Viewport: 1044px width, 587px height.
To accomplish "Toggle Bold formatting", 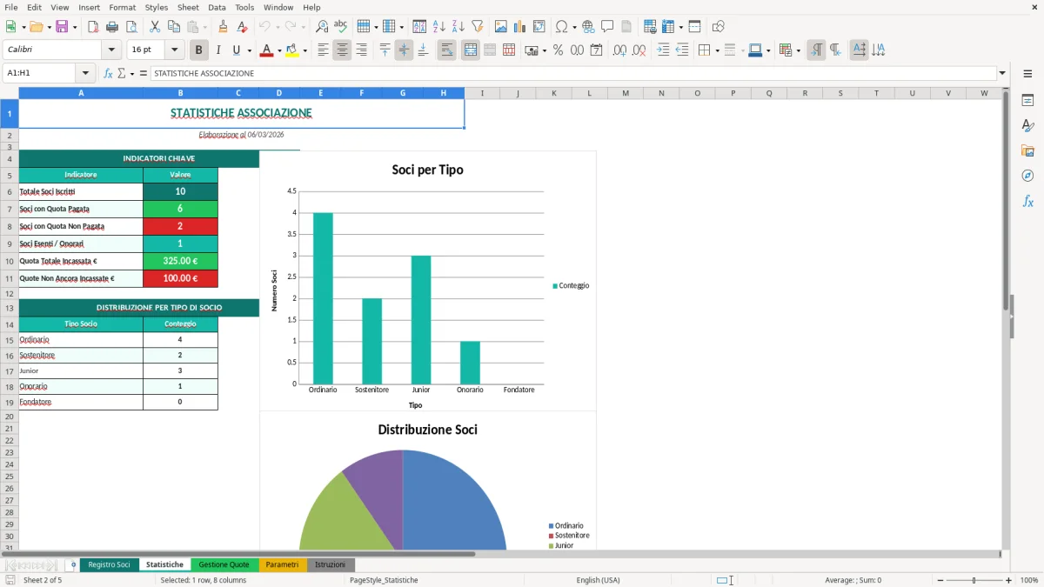I will (199, 50).
